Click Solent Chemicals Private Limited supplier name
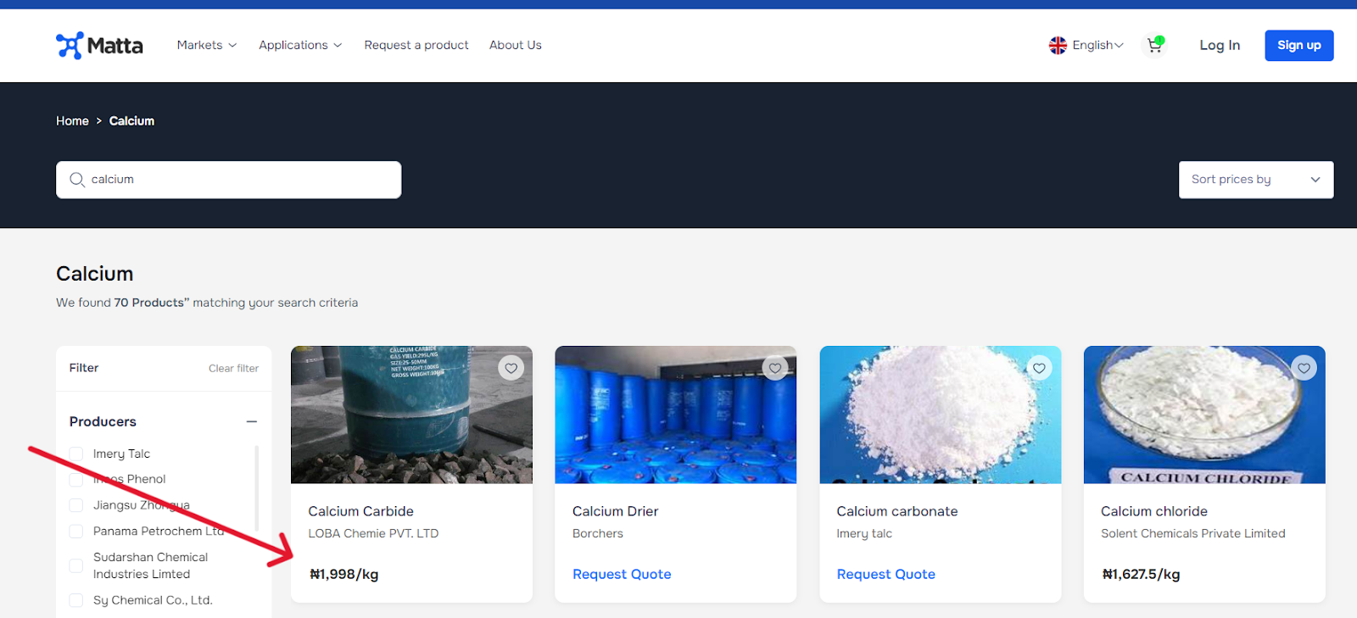The height and width of the screenshot is (618, 1357). pyautogui.click(x=1193, y=533)
